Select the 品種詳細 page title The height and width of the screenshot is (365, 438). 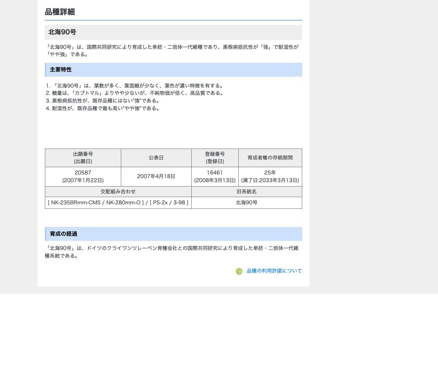tap(59, 12)
